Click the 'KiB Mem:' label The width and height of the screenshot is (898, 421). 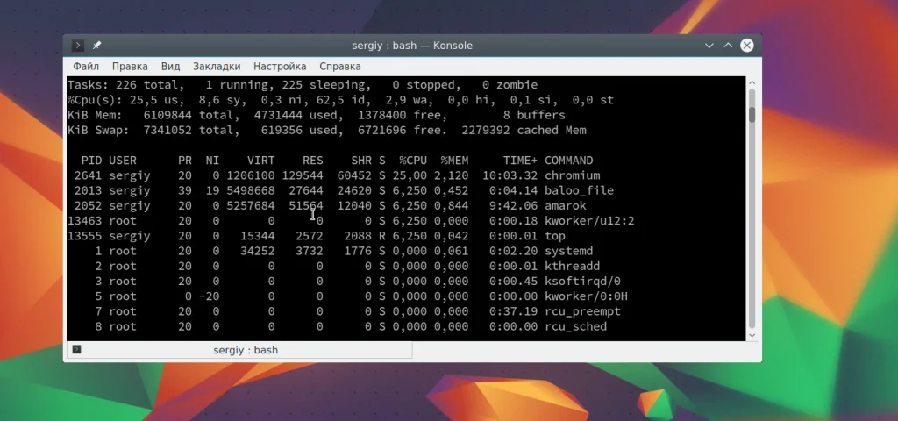[95, 115]
